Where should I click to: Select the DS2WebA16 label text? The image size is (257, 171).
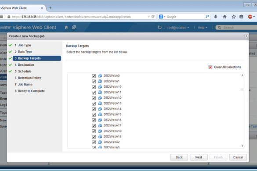112,120
